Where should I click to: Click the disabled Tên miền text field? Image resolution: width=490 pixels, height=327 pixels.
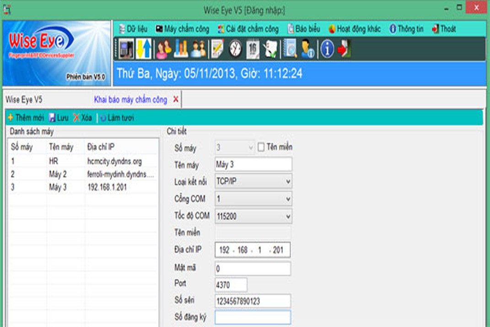(253, 233)
